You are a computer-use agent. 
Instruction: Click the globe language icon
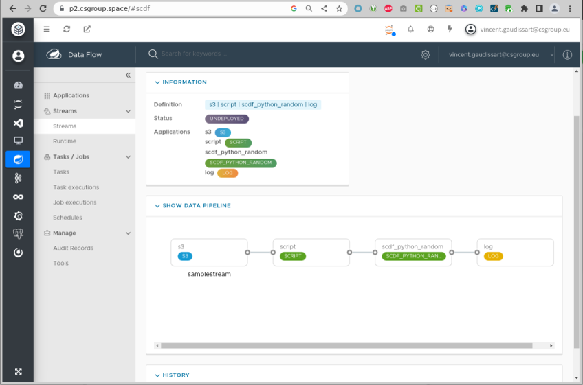(430, 29)
